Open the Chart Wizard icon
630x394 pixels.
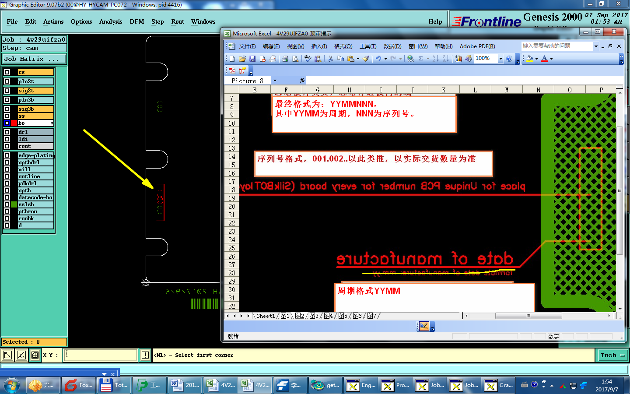(458, 59)
